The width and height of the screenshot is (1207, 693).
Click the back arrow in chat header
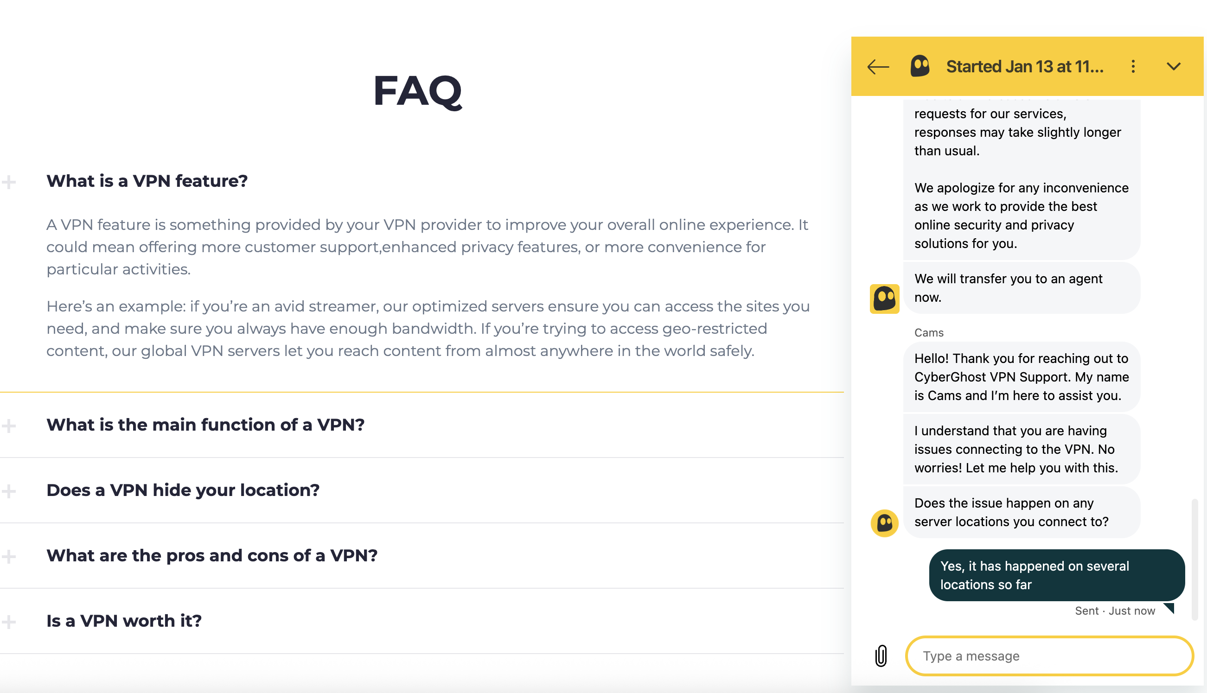[x=877, y=67]
